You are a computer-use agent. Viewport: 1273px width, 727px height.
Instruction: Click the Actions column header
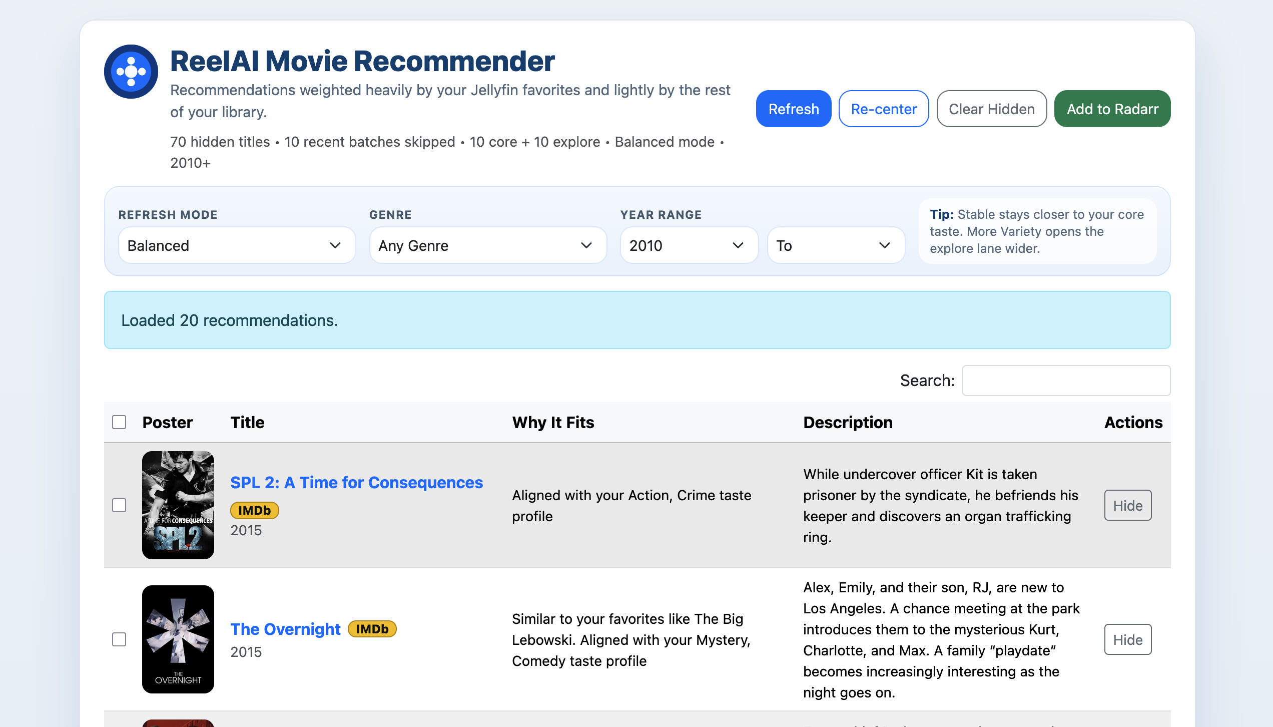coord(1133,422)
